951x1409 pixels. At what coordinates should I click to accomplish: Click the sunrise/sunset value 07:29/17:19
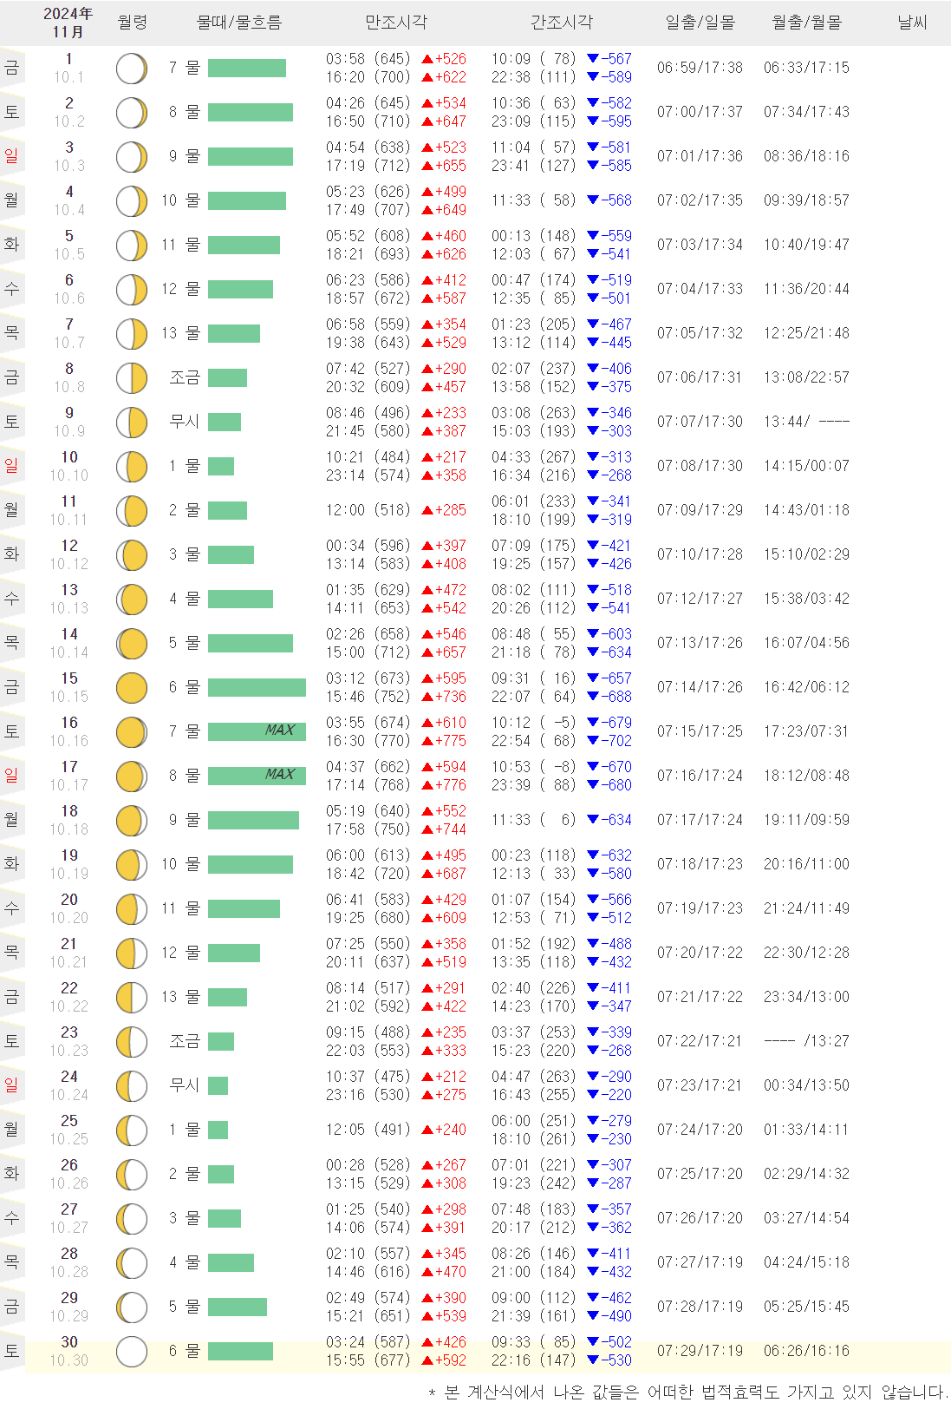click(x=700, y=1351)
